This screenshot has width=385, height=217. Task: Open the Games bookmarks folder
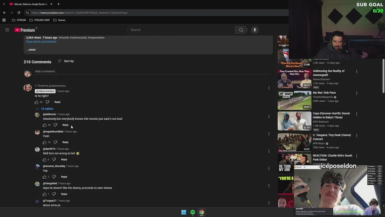pos(59,20)
